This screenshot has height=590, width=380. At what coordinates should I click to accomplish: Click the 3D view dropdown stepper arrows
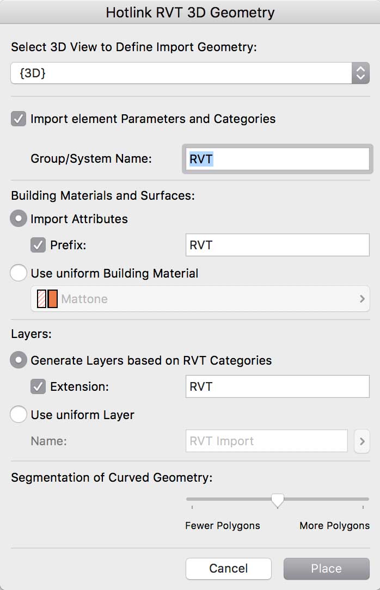click(x=360, y=73)
